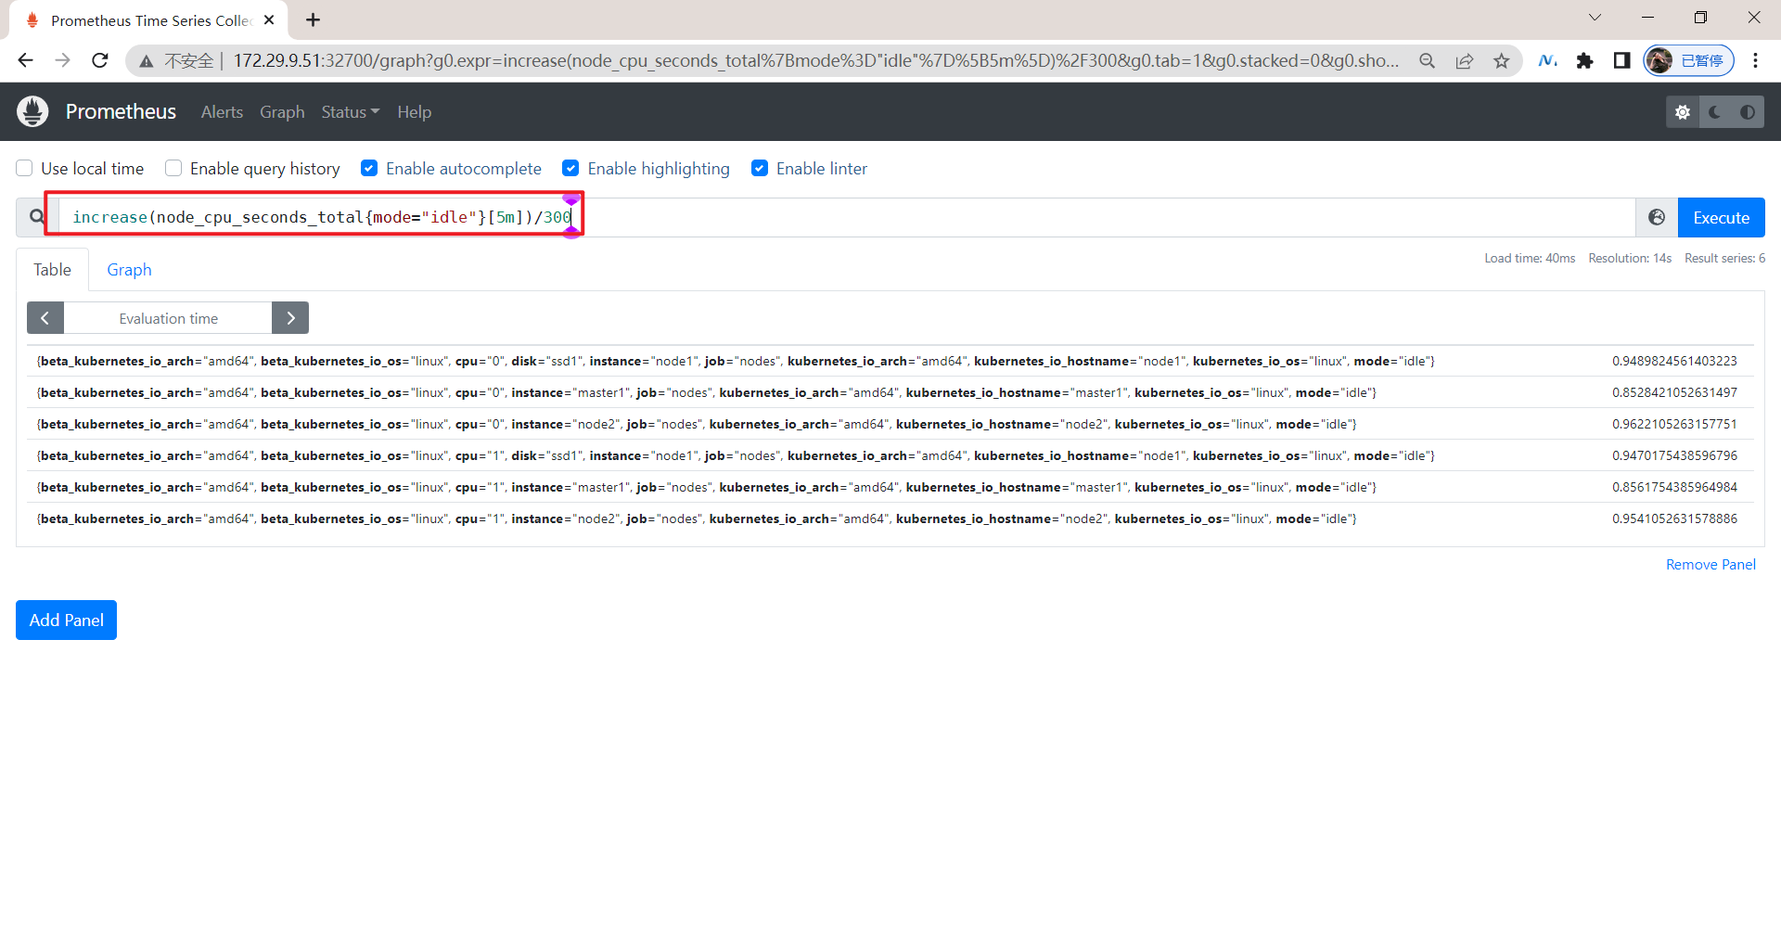Click the Remove Panel link

[1711, 564]
